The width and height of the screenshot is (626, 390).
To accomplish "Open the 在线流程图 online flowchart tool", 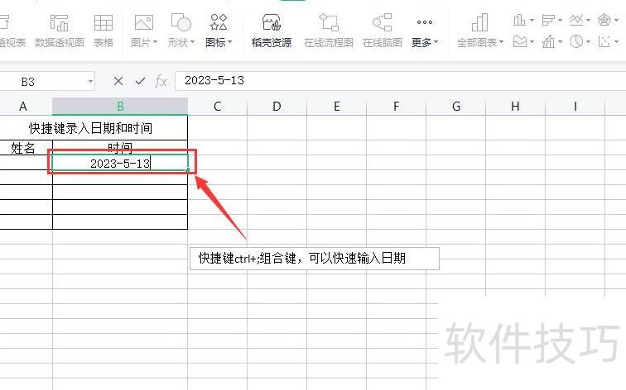I will pos(329,31).
